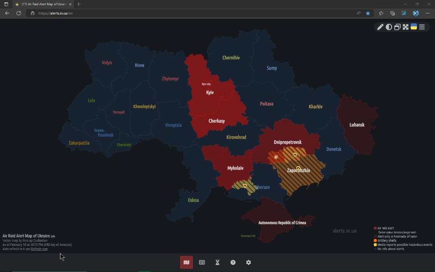Click the hazard marker near Kherson
Image resolution: width=435 pixels, height=272 pixels.
(245, 186)
